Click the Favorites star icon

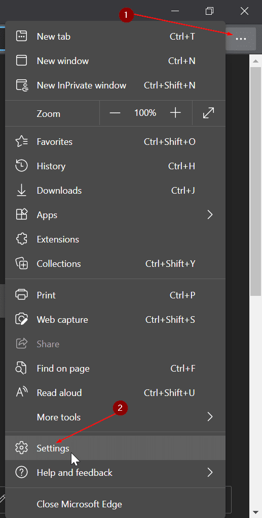point(22,142)
